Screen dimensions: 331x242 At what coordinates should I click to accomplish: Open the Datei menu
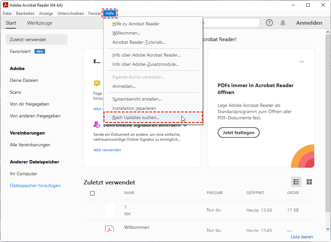click(x=7, y=13)
